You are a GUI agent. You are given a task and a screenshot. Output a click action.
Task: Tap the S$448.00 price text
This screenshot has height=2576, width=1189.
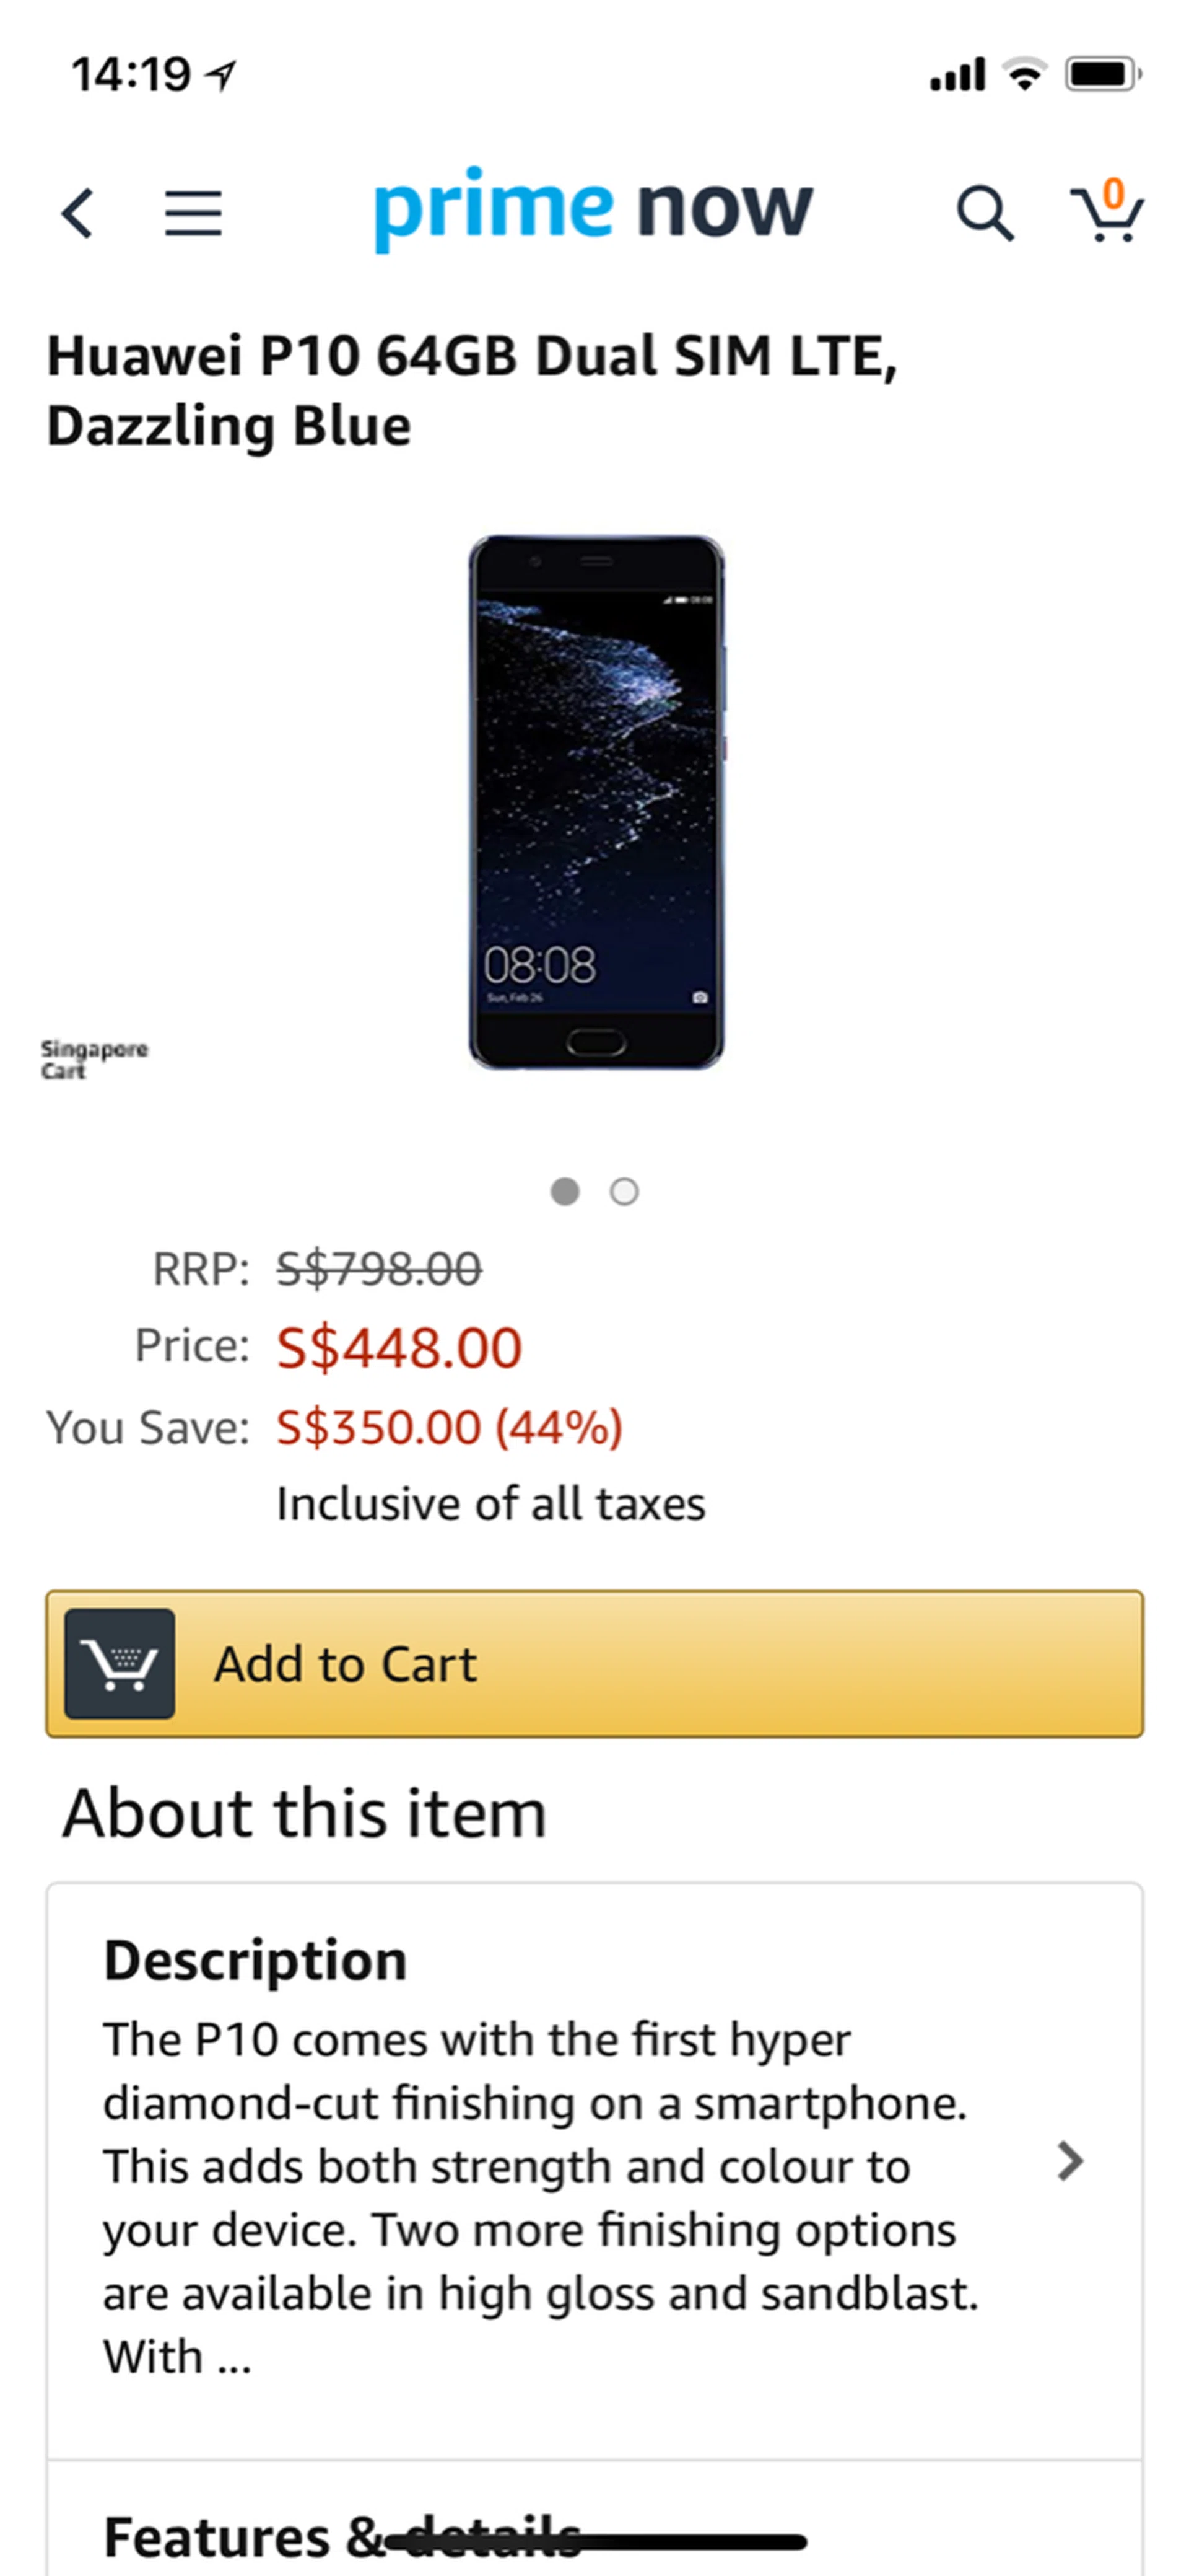click(399, 1346)
